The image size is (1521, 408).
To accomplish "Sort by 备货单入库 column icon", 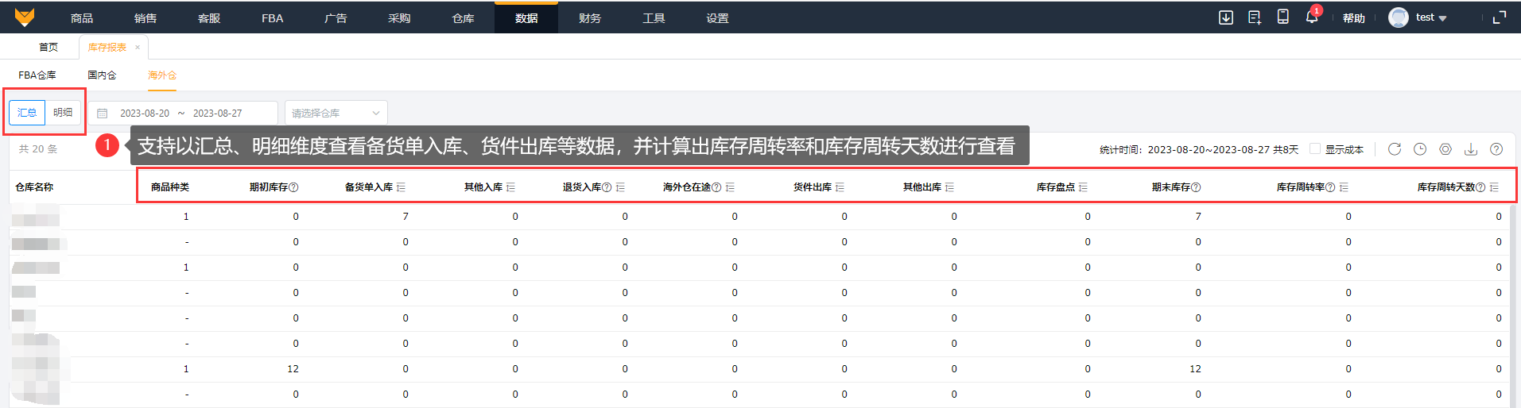I will pos(401,187).
